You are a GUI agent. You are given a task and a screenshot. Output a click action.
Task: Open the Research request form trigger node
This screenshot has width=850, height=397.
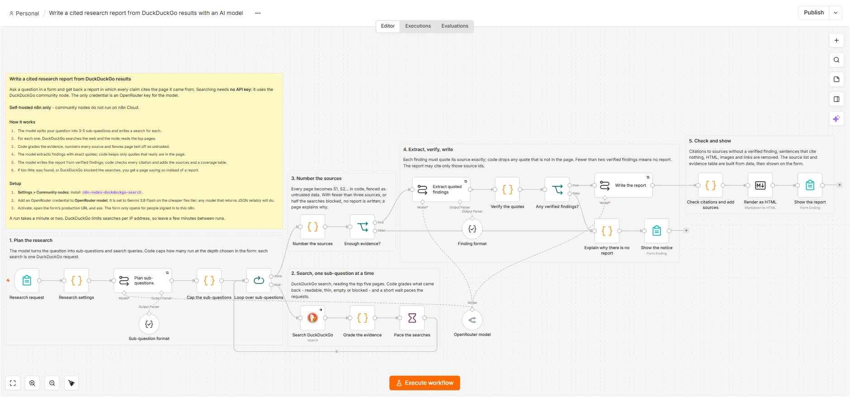27,280
